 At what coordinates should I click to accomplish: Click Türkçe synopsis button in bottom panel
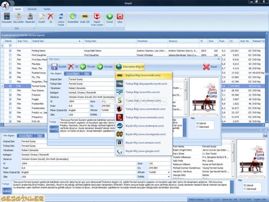point(6,184)
